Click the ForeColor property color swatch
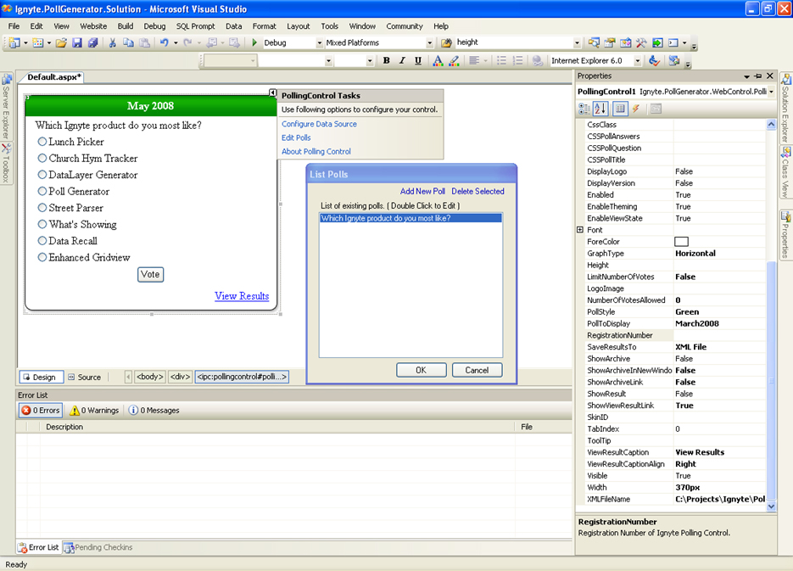The height and width of the screenshot is (571, 793). click(x=682, y=242)
